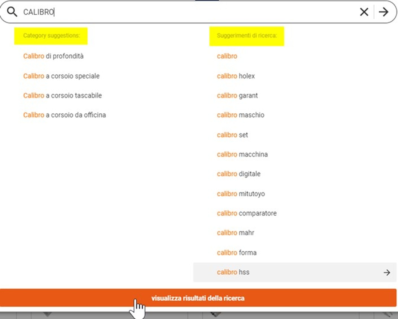Choose the 'calibro mitutoyo' suggestion
Image resolution: width=398 pixels, height=319 pixels.
(241, 194)
